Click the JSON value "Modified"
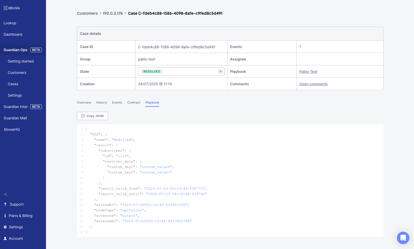The height and width of the screenshot is (249, 414). (122, 140)
